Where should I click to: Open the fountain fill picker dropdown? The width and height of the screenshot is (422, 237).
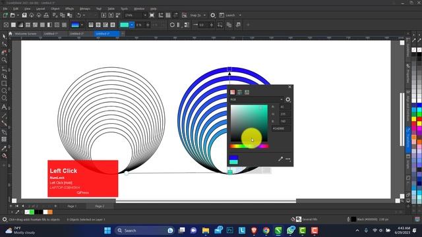[82, 25]
